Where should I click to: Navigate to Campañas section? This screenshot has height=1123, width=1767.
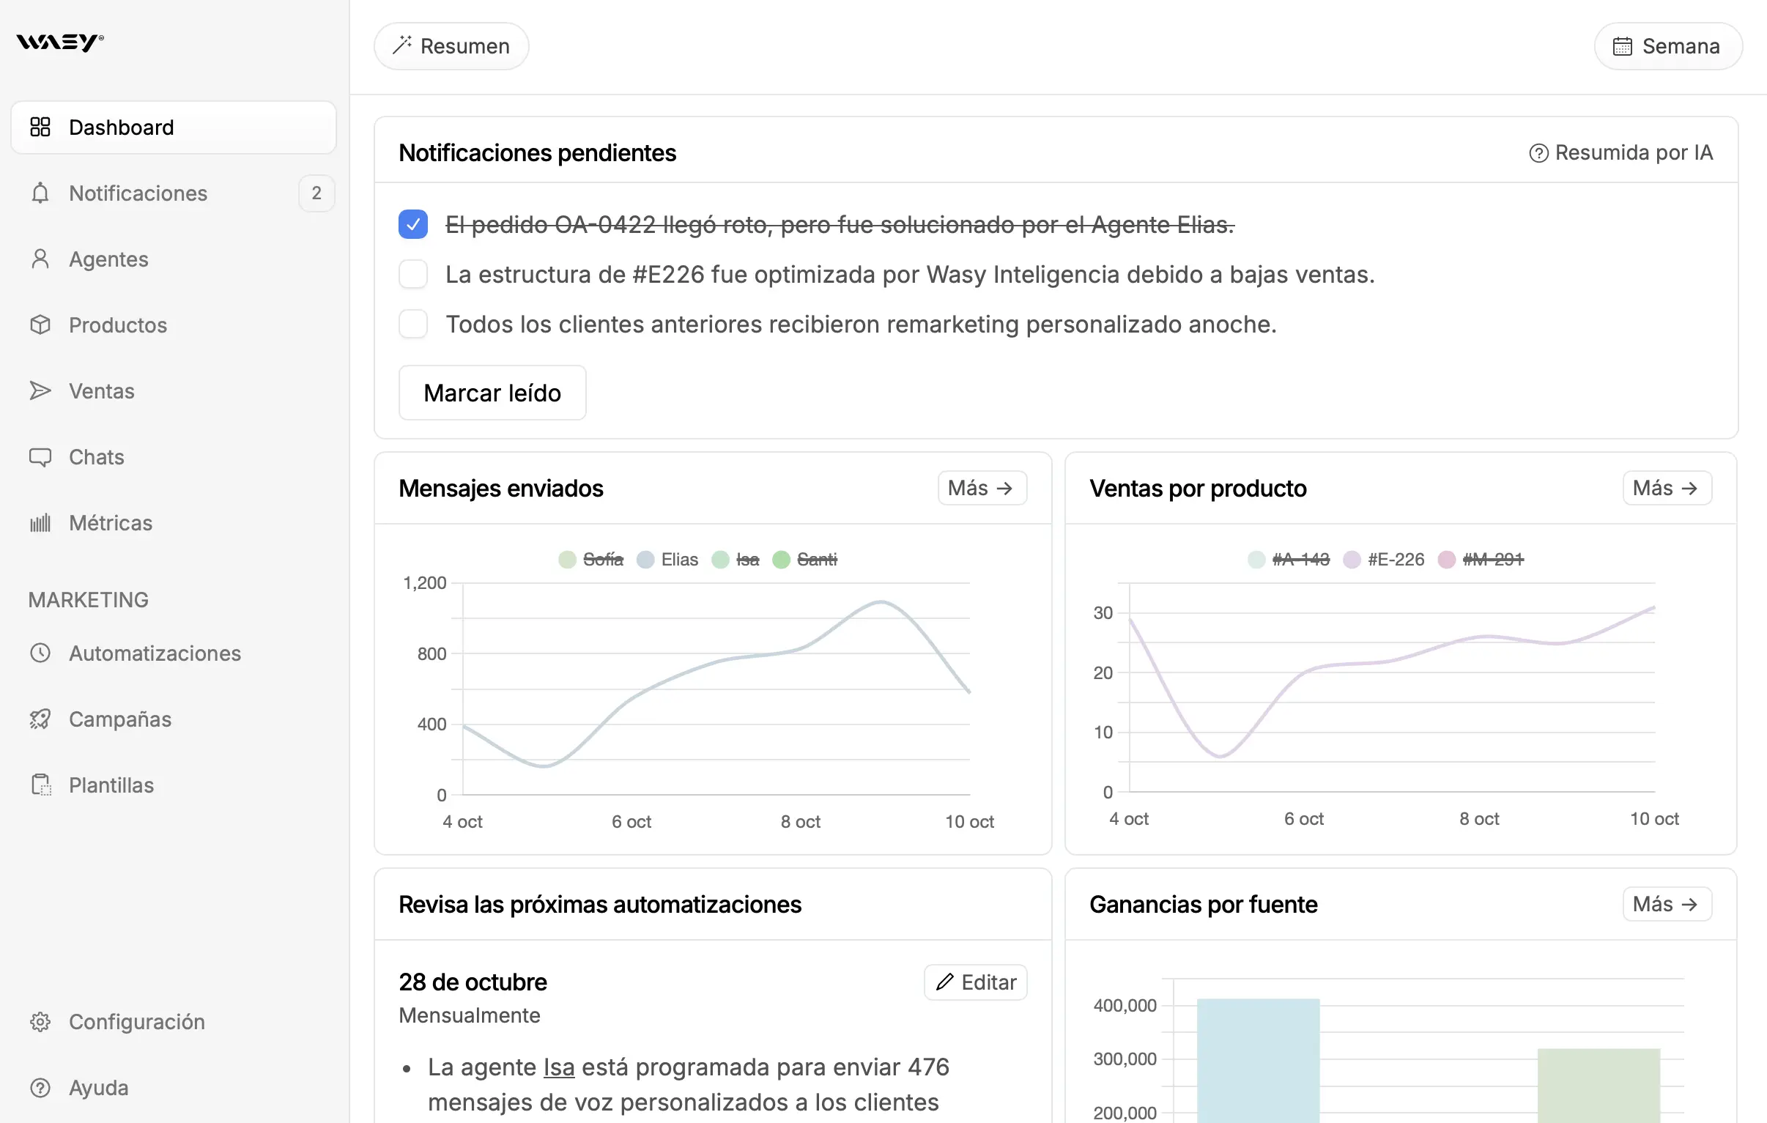(119, 719)
